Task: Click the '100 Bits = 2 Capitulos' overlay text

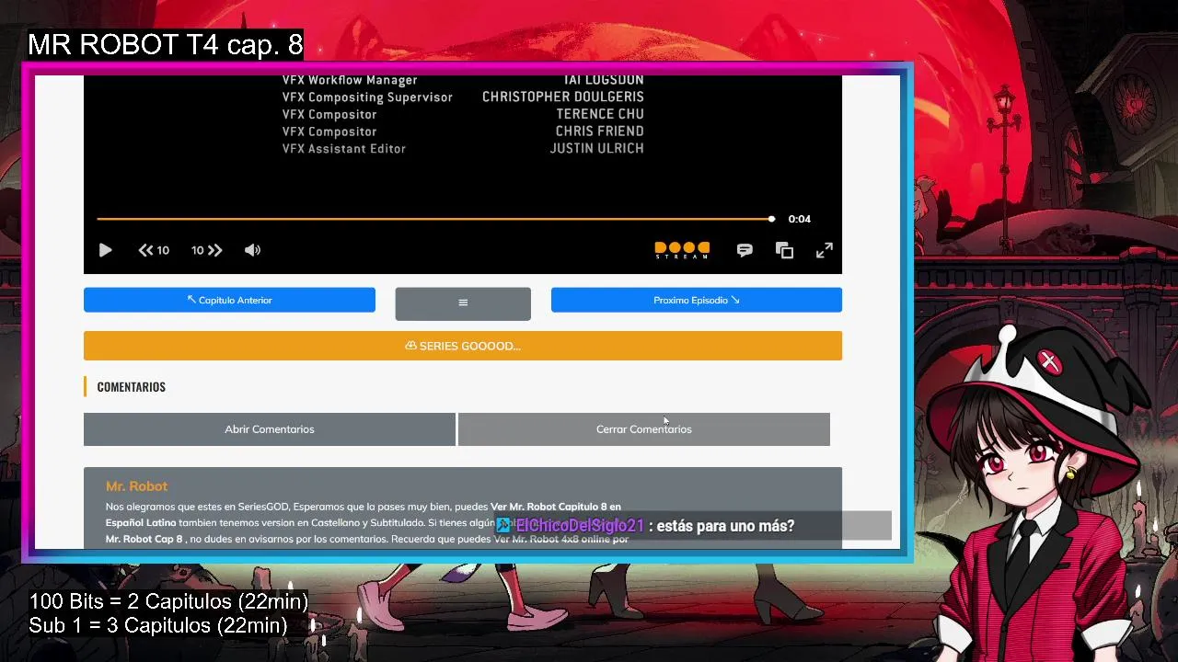Action: point(168,601)
